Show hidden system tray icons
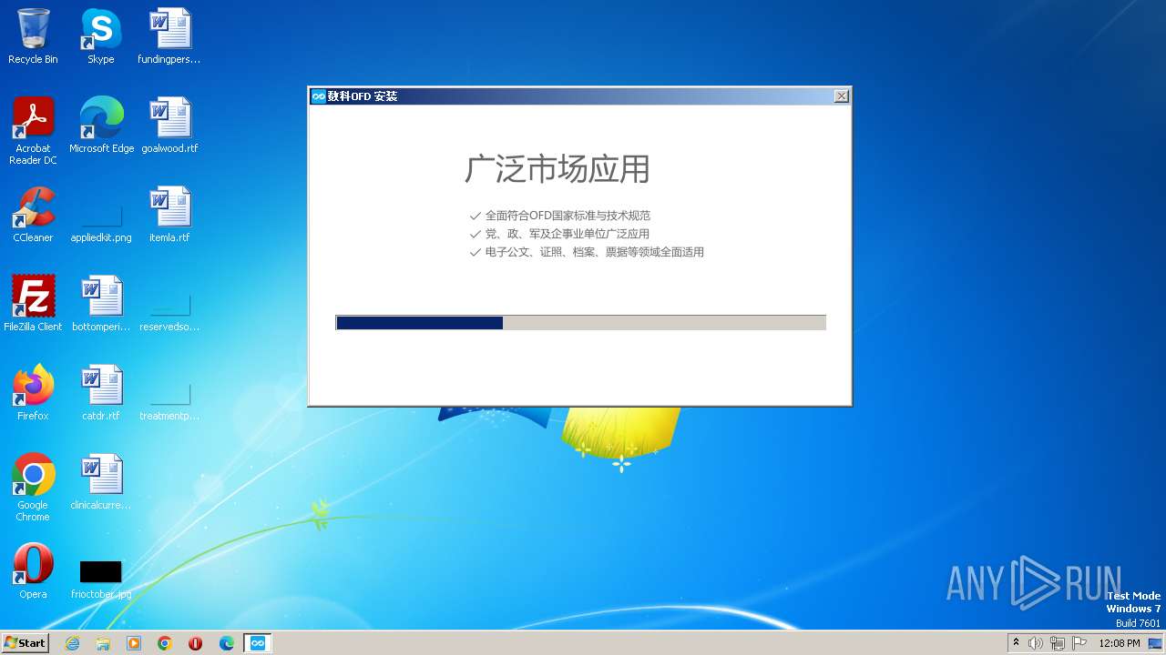 tap(1016, 643)
